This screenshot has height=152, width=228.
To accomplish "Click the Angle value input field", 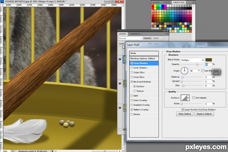I will tap(193, 71).
